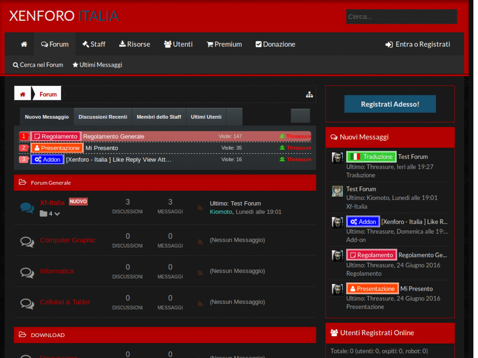Click Threasure's avatar in Nuovi Messaggi
The width and height of the screenshot is (478, 358).
pos(337,158)
